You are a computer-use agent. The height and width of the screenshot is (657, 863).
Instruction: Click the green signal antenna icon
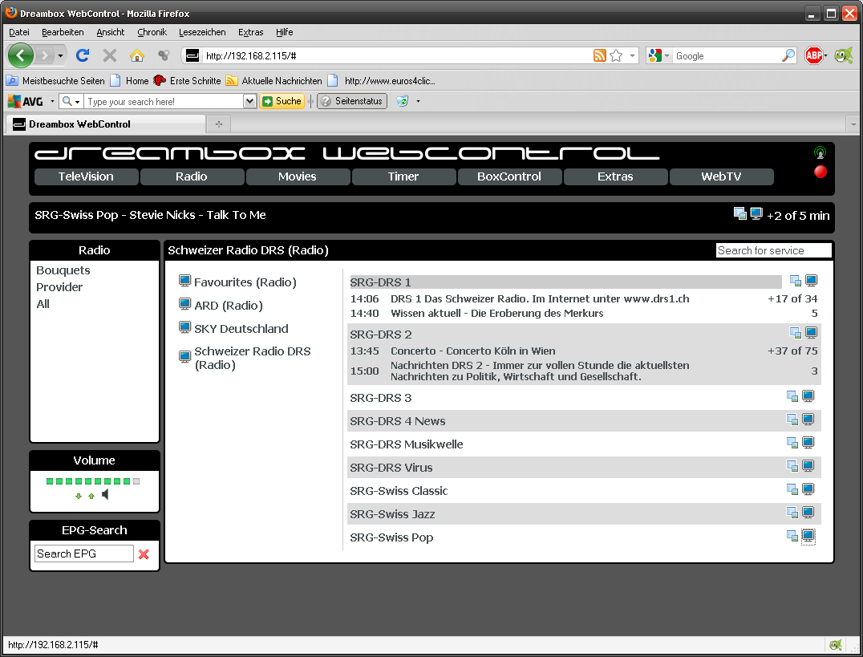[x=820, y=152]
